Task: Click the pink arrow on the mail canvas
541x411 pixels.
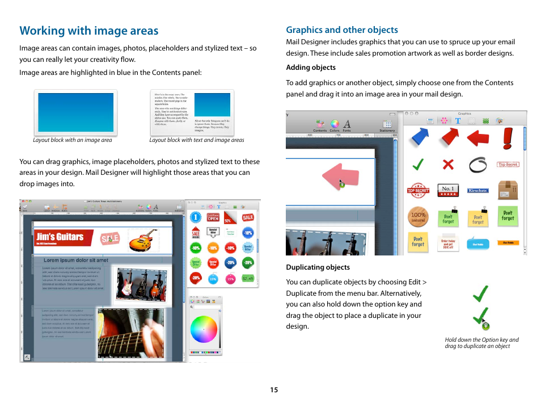Action: (341, 176)
